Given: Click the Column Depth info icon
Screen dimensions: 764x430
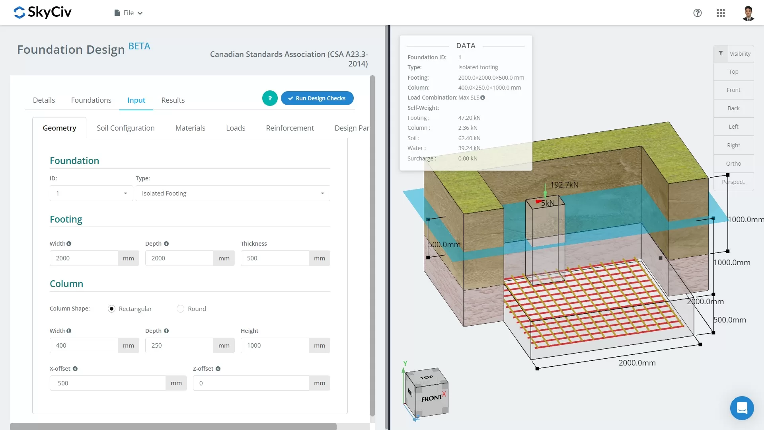Looking at the screenshot, I should 166,331.
